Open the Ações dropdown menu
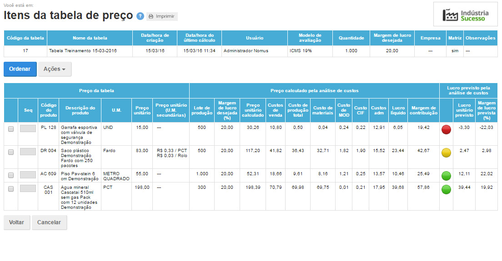The image size is (502, 261). (x=55, y=69)
